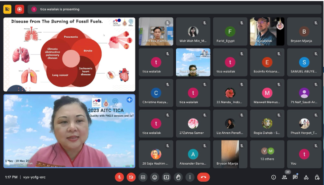Open the chat messages panel

[295, 177]
